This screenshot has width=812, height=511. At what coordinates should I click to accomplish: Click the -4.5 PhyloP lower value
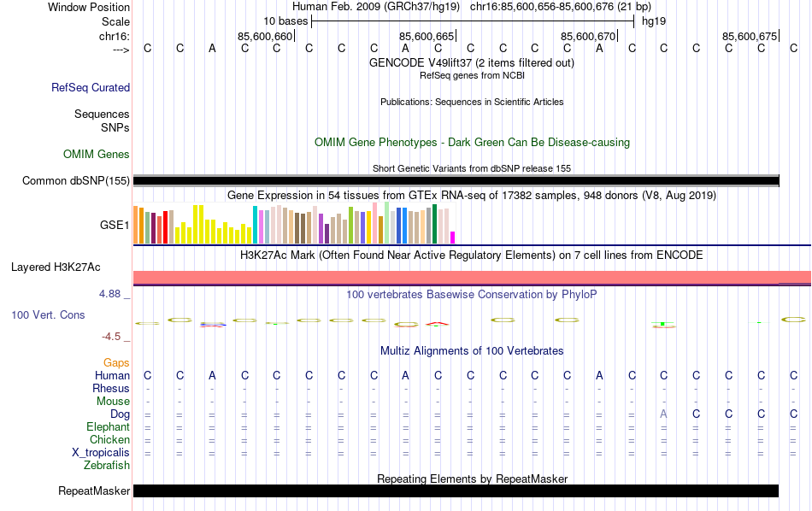click(111, 337)
